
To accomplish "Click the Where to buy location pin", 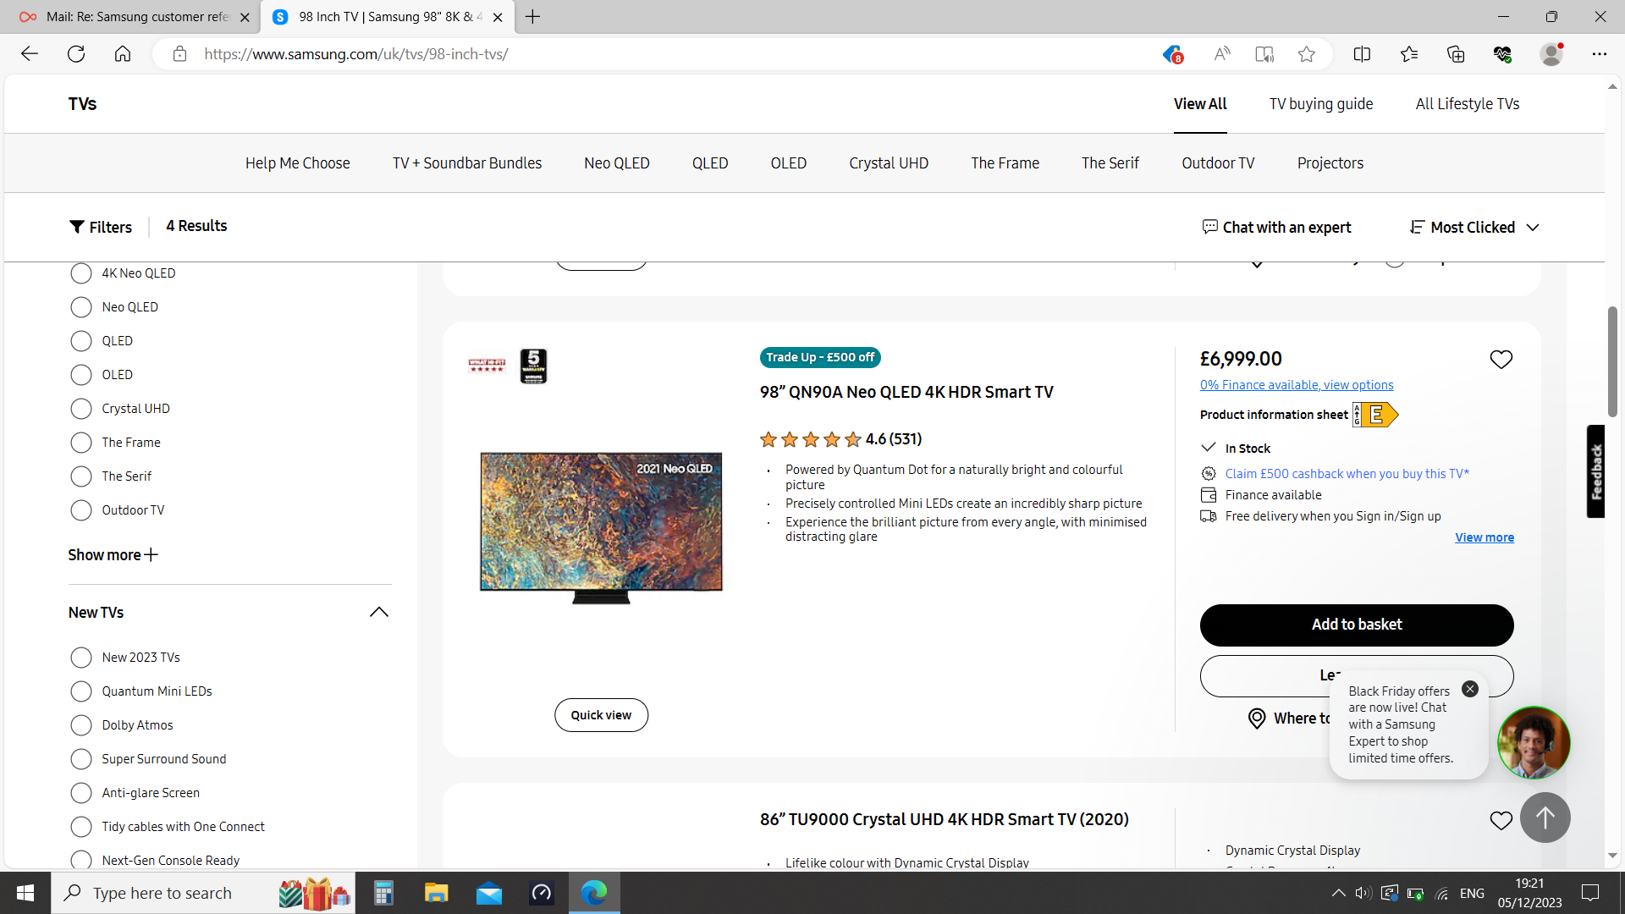I will coord(1257,718).
